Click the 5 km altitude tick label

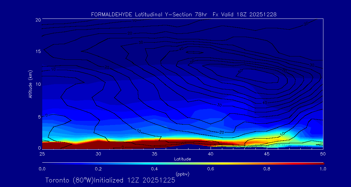pyautogui.click(x=39, y=117)
